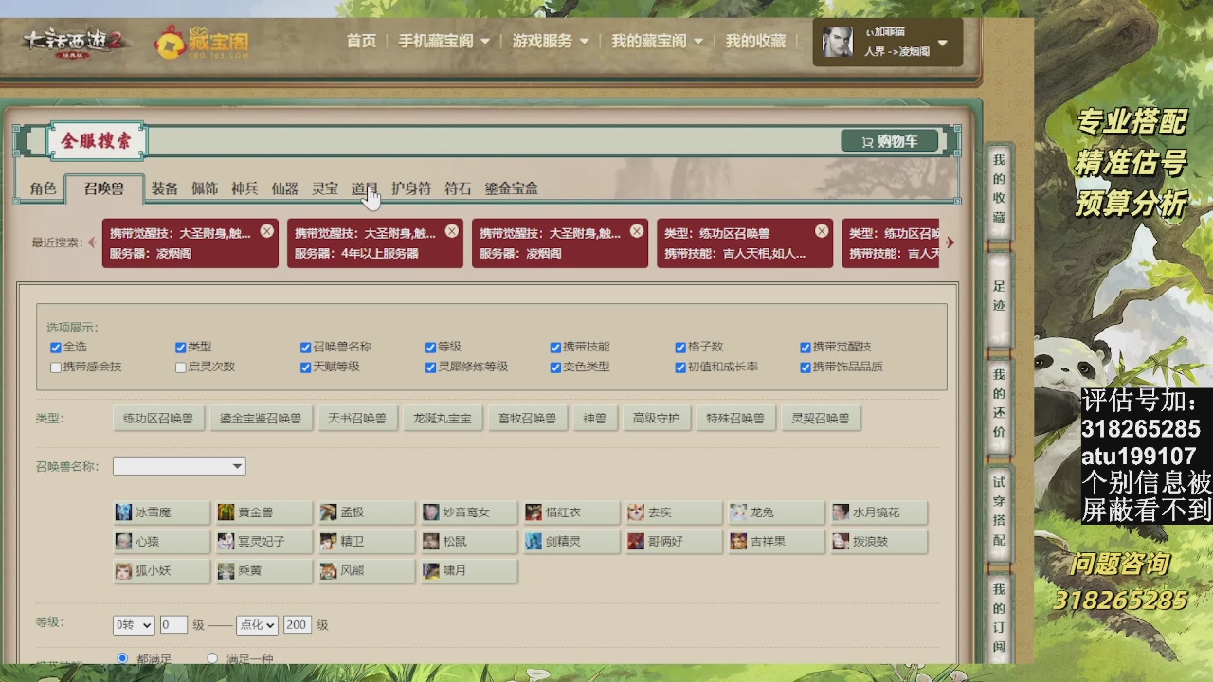Uncheck the 携带技能 display option

click(x=556, y=348)
